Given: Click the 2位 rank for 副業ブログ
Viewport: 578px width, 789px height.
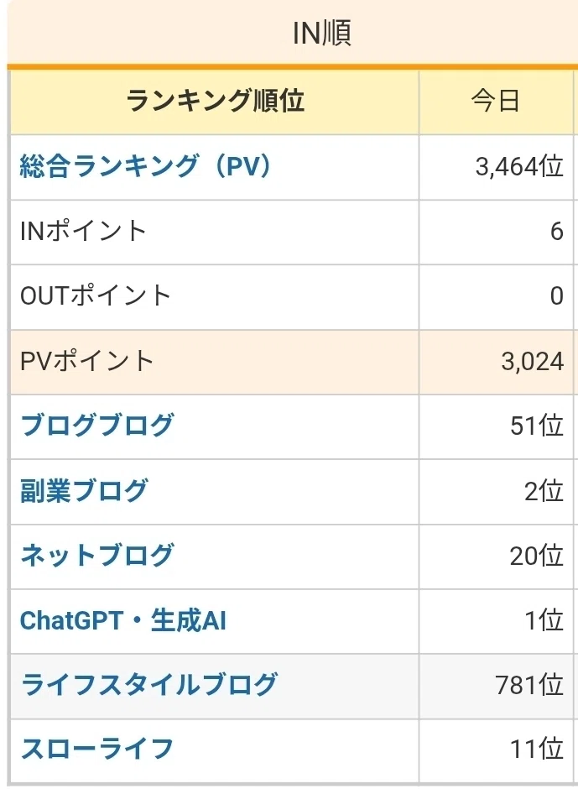Looking at the screenshot, I should 544,491.
